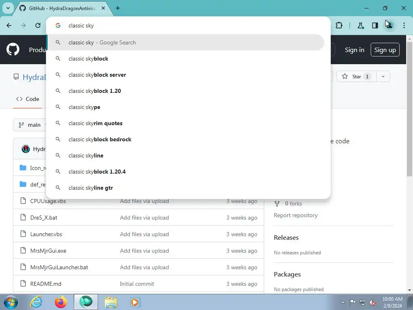This screenshot has width=413, height=310.
Task: Expand the dropdown next to Star
Action: point(383,76)
